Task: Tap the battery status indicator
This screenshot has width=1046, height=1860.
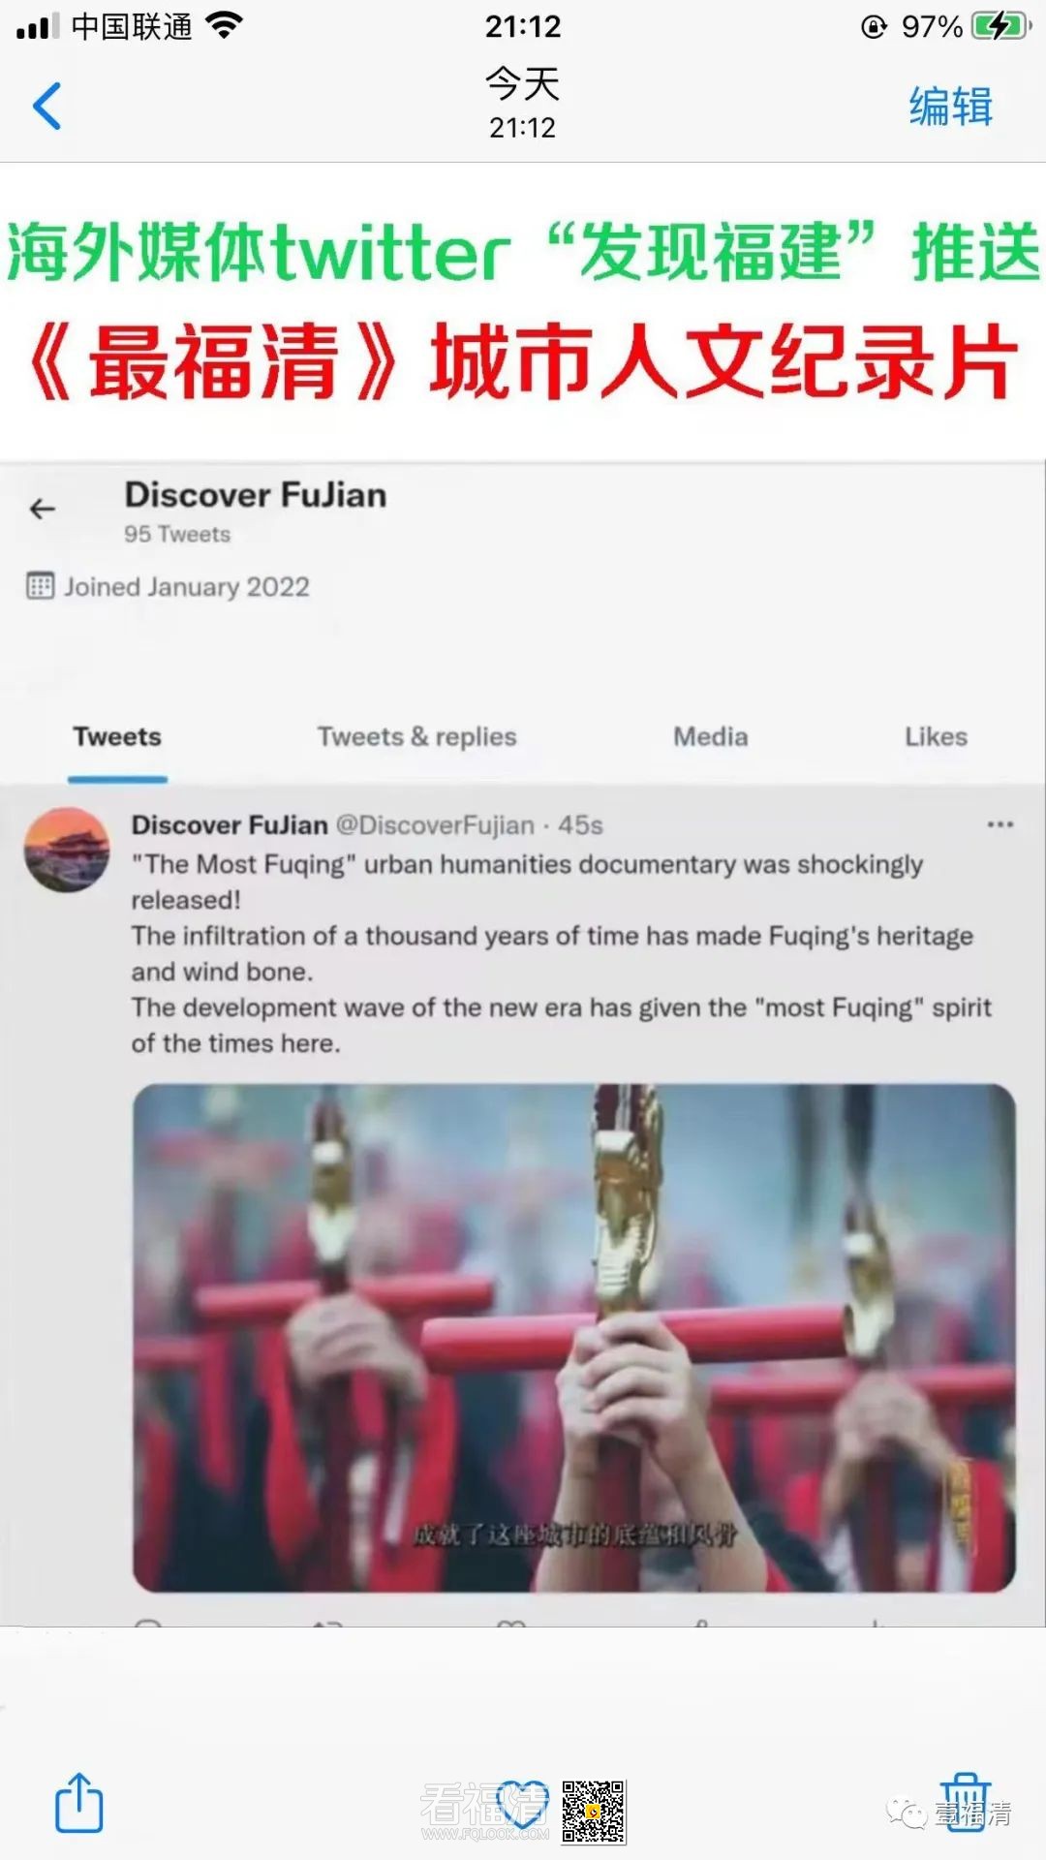Action: coord(1001,26)
